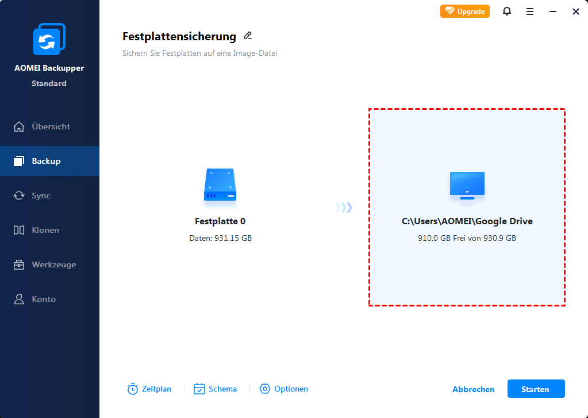Select the Backup sidebar item
The image size is (588, 418).
tap(49, 161)
